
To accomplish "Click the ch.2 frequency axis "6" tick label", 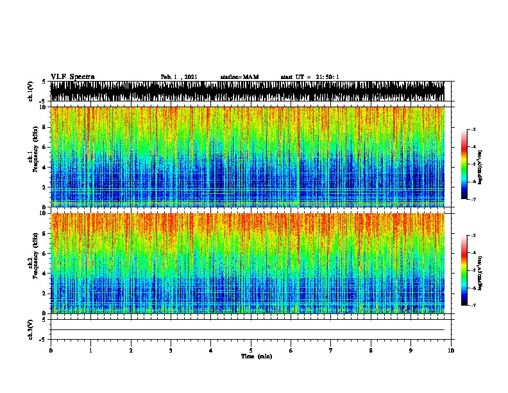I will point(44,254).
